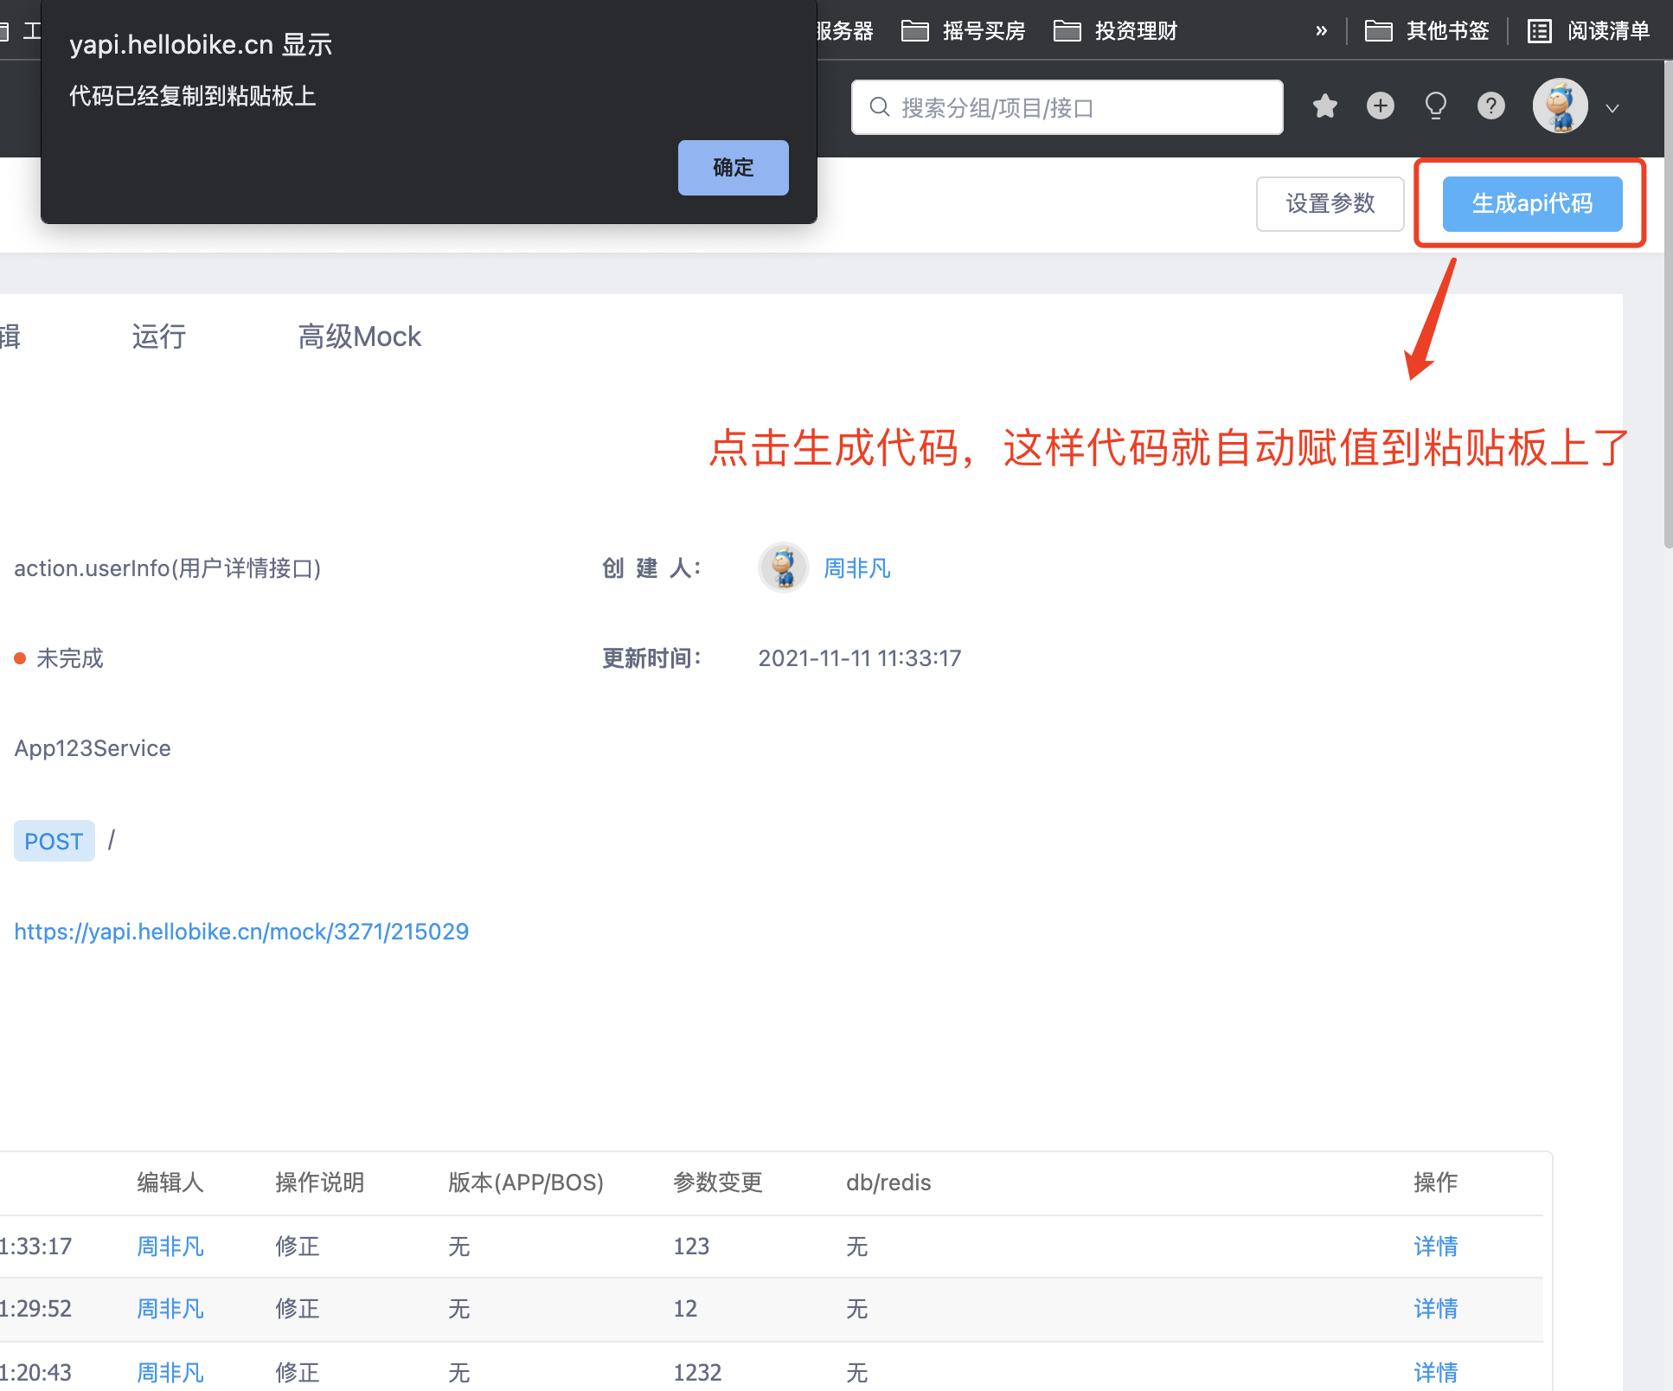Click the star favorites icon

coord(1324,106)
